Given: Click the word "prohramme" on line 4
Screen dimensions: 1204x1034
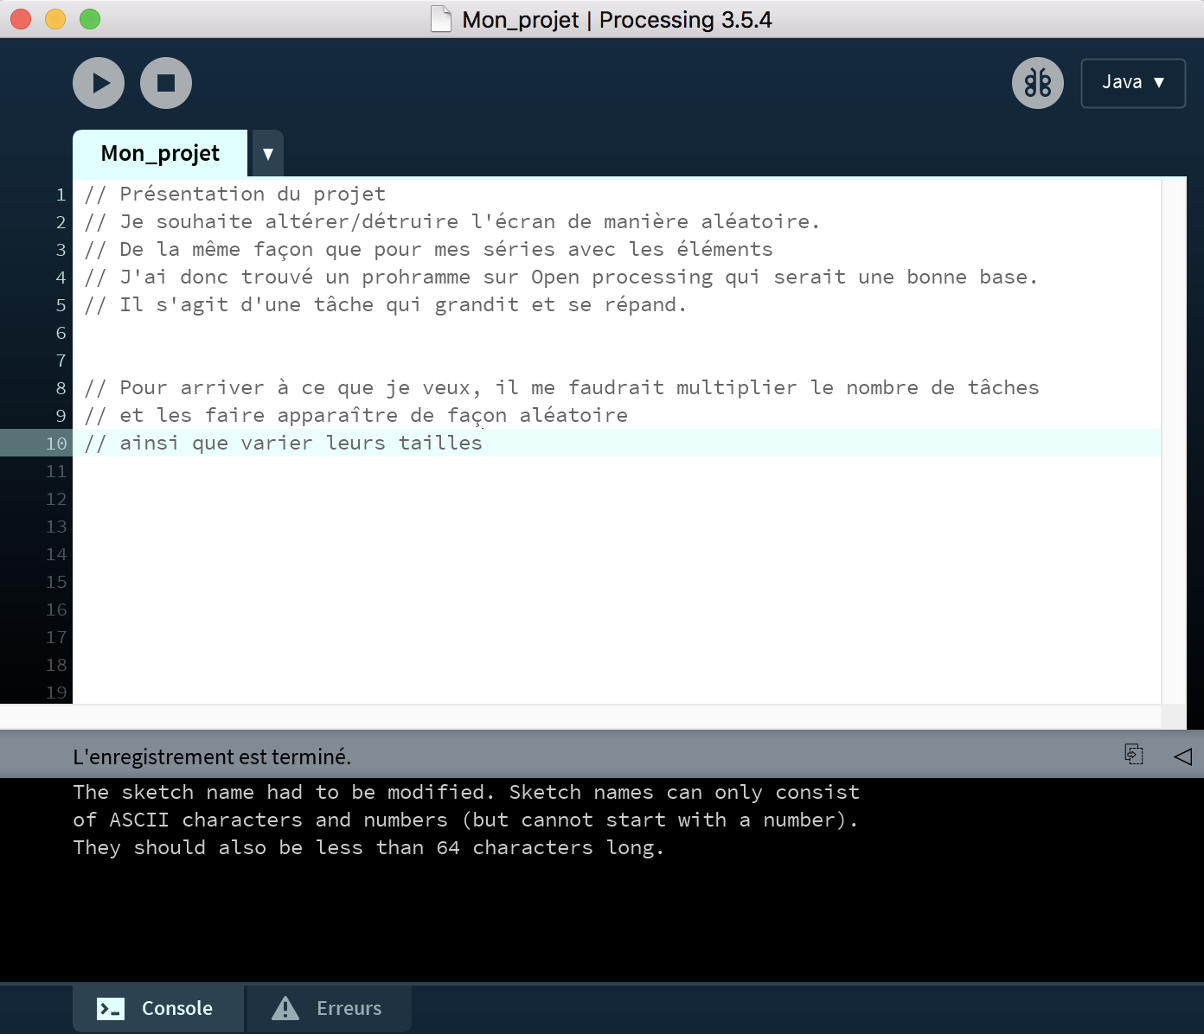Looking at the screenshot, I should tap(416, 278).
